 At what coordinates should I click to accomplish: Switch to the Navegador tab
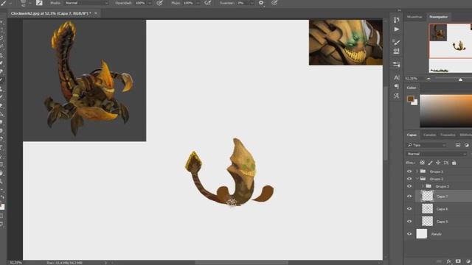tap(439, 17)
